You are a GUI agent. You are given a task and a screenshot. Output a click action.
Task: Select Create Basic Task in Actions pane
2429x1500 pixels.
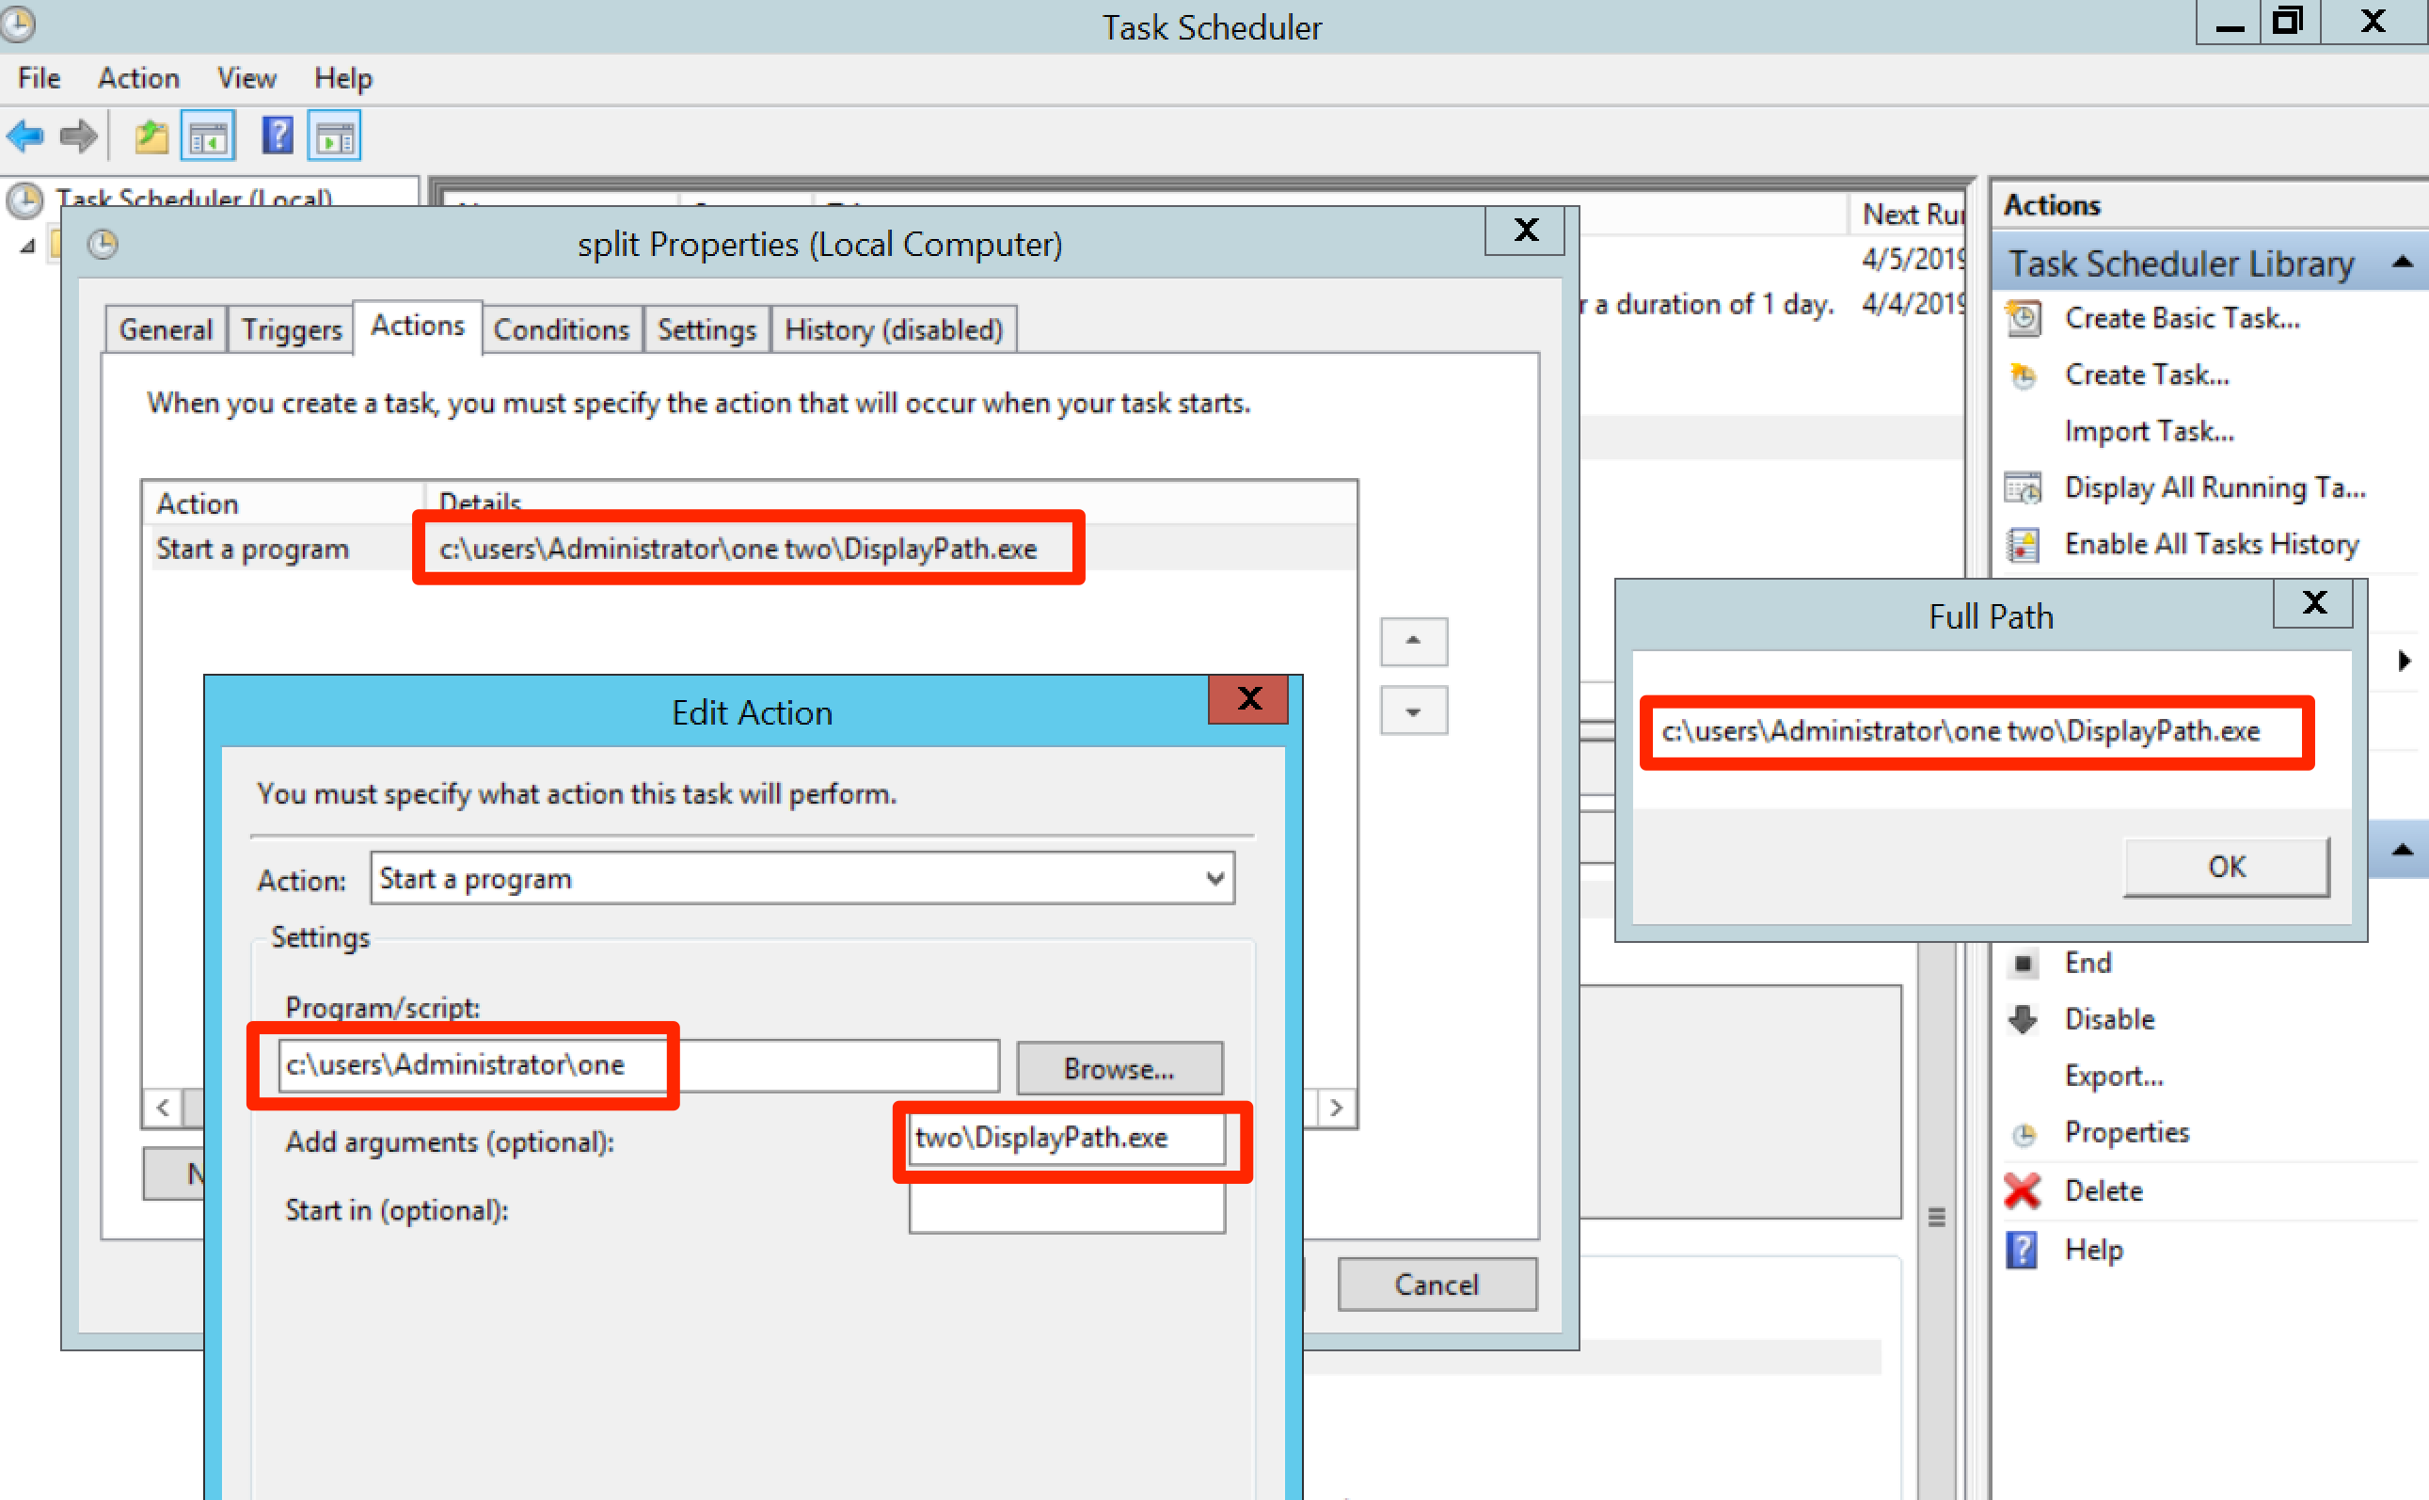click(2182, 317)
